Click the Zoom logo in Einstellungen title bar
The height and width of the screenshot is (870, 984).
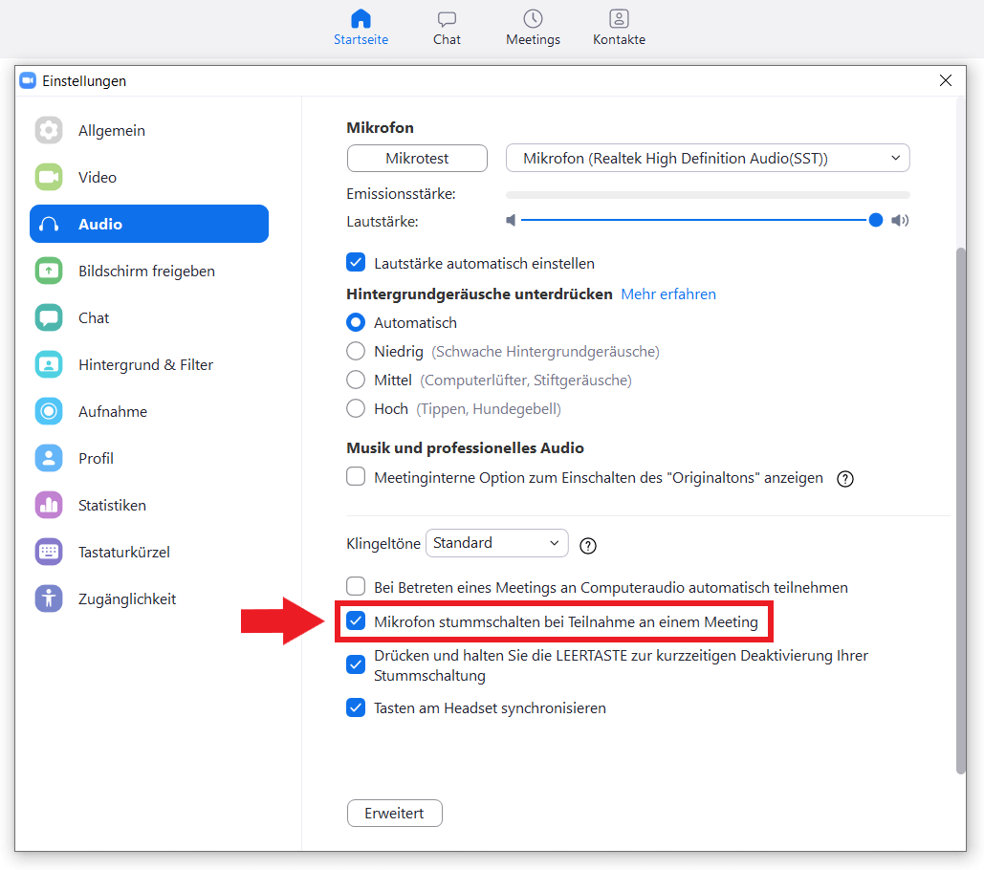click(28, 81)
